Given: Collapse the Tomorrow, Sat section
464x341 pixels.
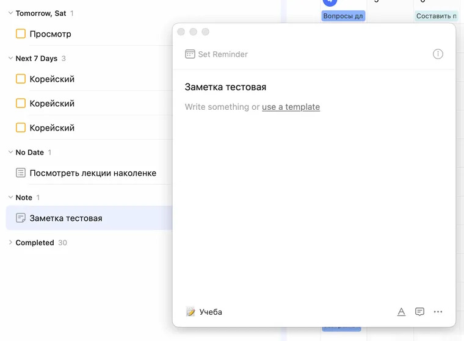Looking at the screenshot, I should point(10,13).
